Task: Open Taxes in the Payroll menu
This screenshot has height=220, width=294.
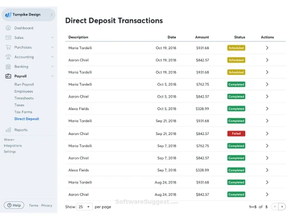Action: (19, 105)
